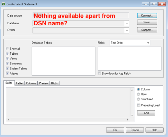Click the script scroll down arrow
The image size is (168, 137).
(x=132, y=115)
